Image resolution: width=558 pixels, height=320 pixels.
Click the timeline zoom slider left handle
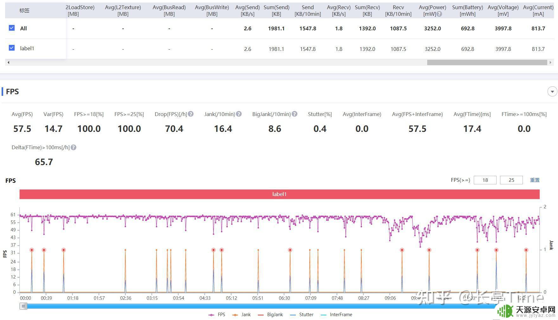click(x=23, y=306)
